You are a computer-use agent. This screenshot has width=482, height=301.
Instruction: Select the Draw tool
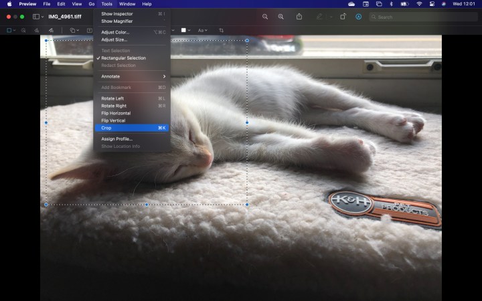[51, 30]
